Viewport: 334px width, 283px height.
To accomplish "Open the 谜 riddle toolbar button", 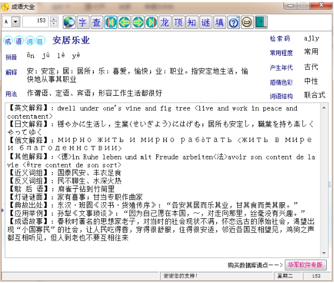I will tap(206, 22).
